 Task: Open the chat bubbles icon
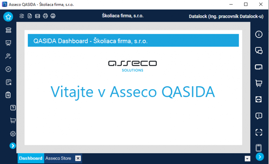tap(259, 51)
